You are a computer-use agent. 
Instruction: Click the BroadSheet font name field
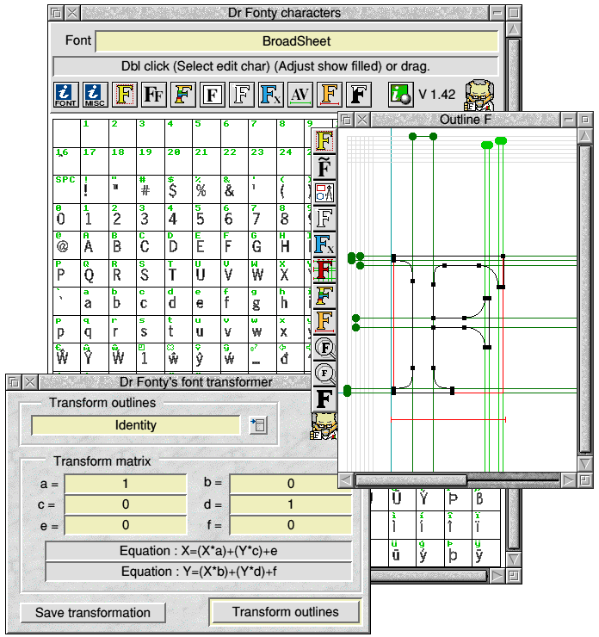[x=296, y=41]
